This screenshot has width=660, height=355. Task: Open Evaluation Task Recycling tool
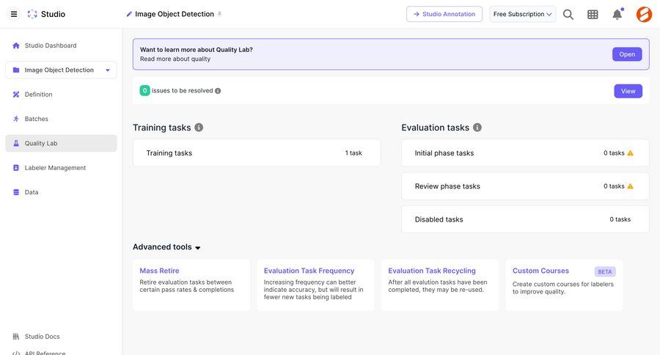tap(439, 285)
